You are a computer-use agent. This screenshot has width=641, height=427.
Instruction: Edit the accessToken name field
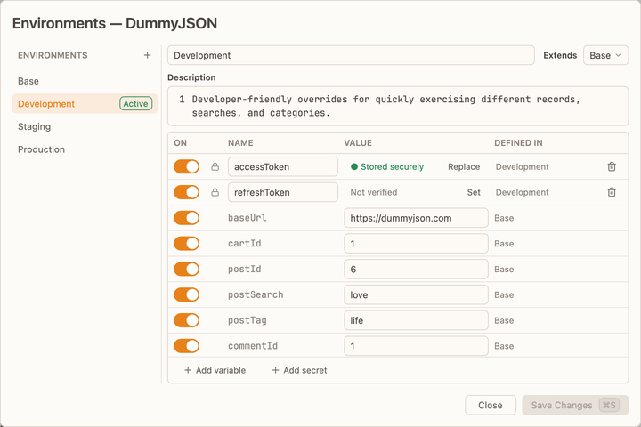(x=283, y=166)
